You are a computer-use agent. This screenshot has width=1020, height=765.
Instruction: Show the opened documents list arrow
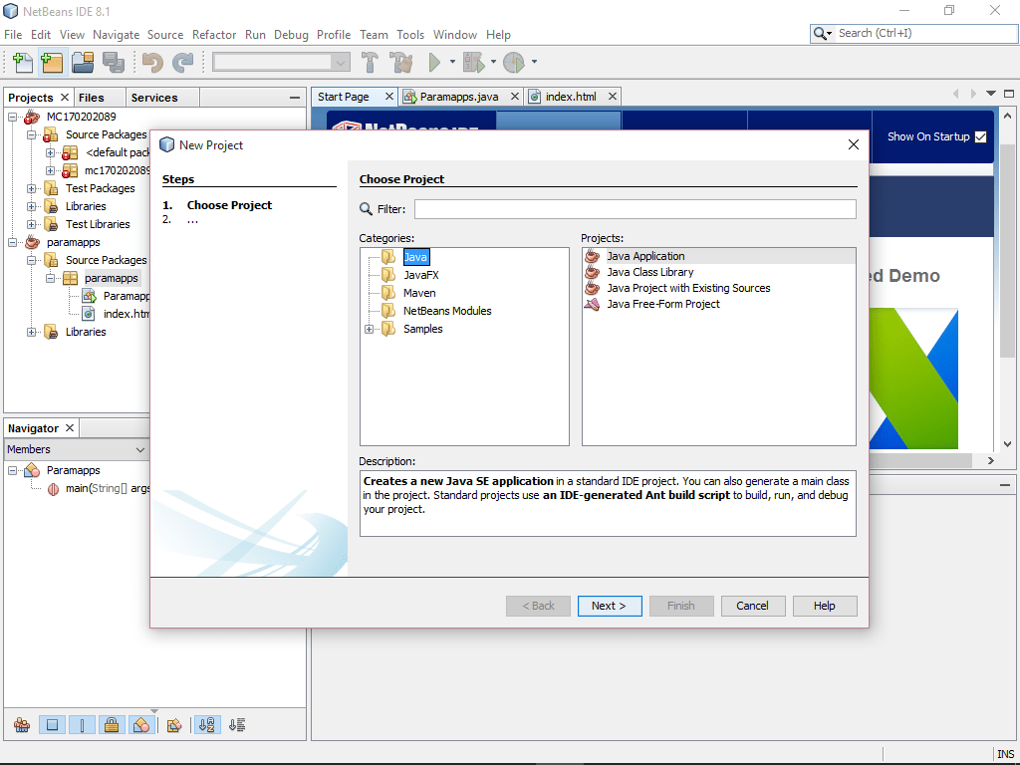click(991, 94)
